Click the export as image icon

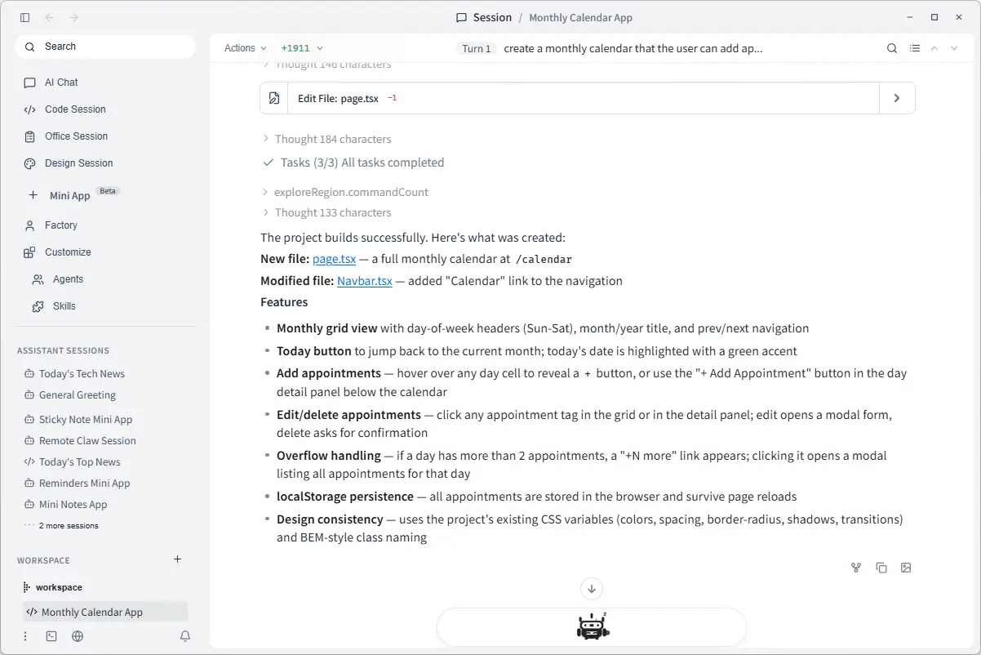pos(906,568)
